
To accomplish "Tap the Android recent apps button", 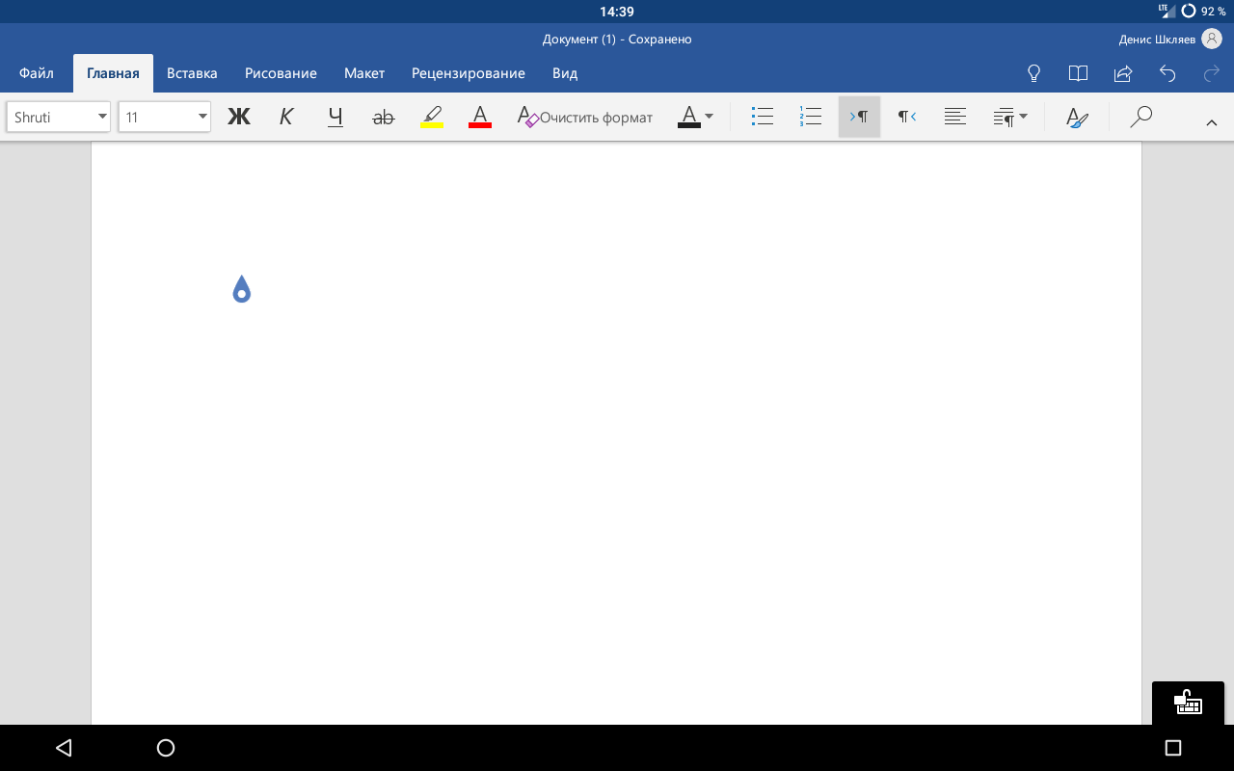I will click(x=1173, y=747).
